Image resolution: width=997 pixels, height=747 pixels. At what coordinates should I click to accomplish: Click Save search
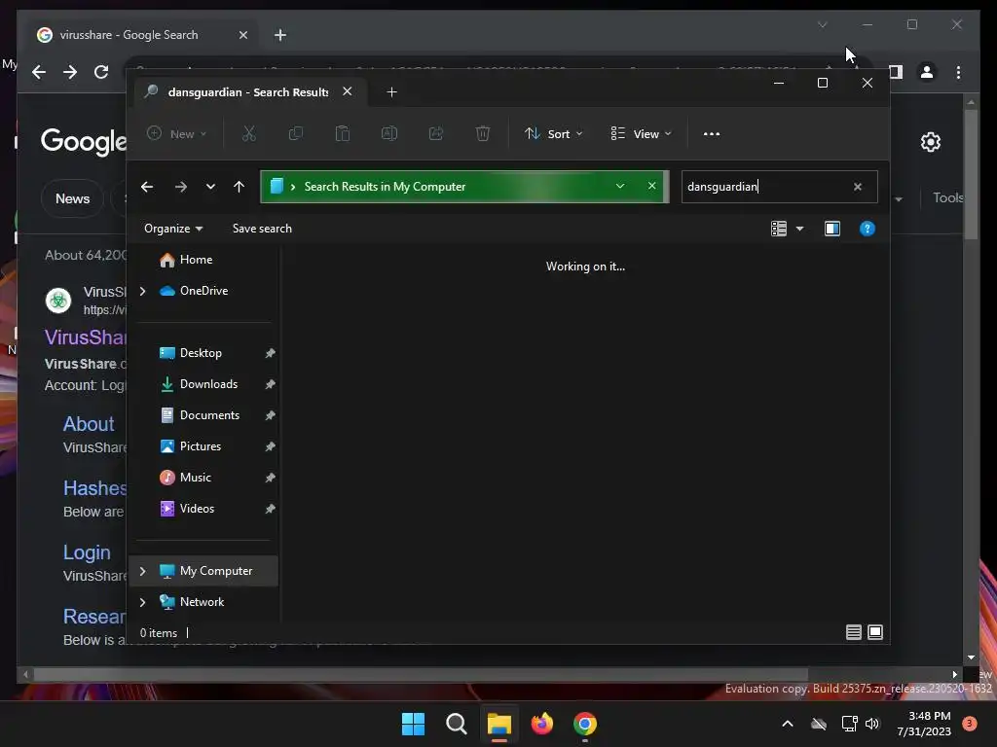pos(262,229)
